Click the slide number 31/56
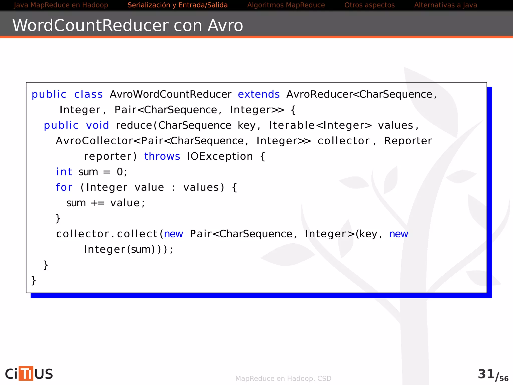Image resolution: width=513 pixels, height=385 pixels. (493, 375)
